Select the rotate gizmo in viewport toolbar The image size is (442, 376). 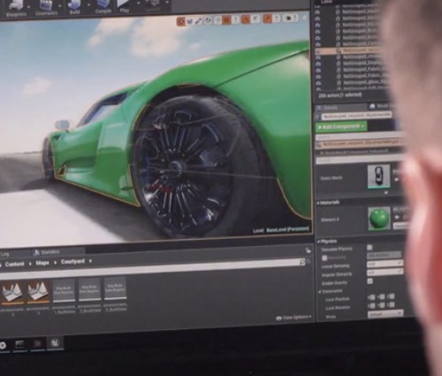click(x=190, y=21)
